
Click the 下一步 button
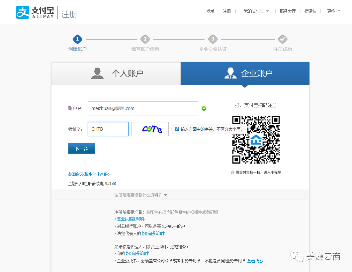(82, 149)
